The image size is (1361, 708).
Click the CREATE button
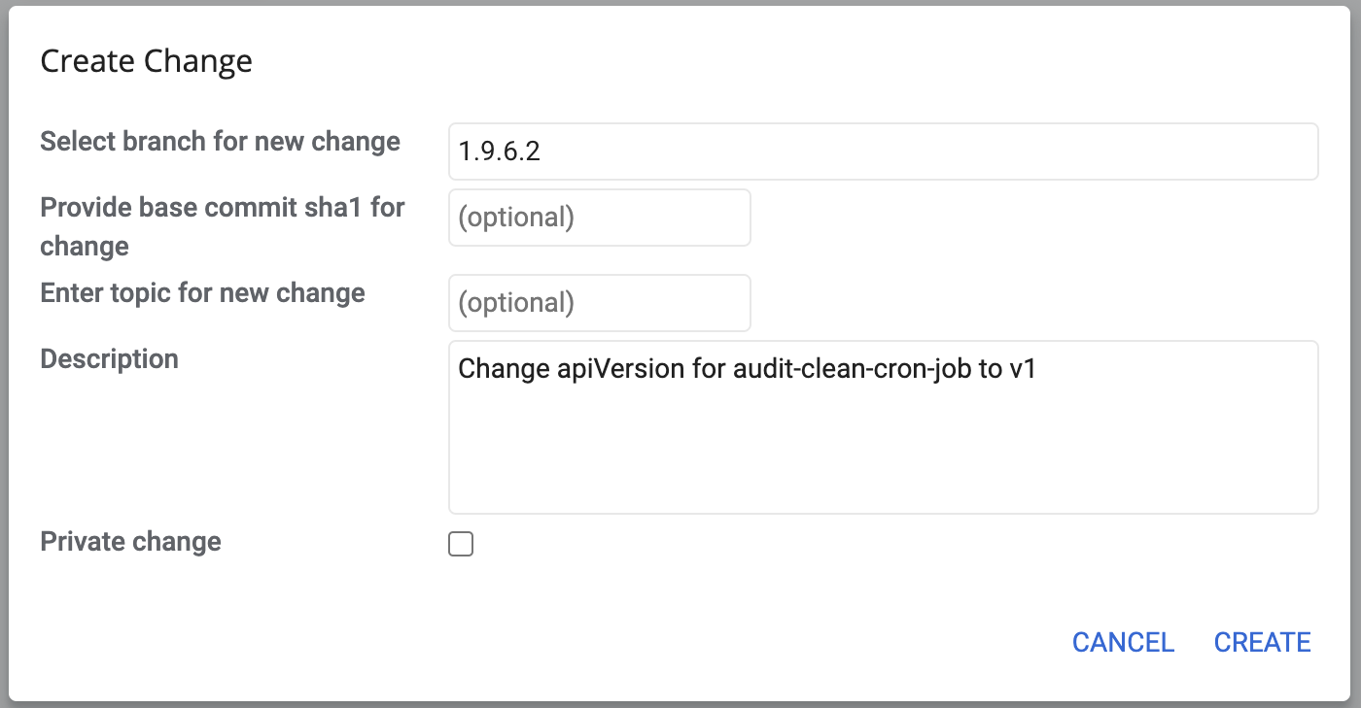(1263, 642)
